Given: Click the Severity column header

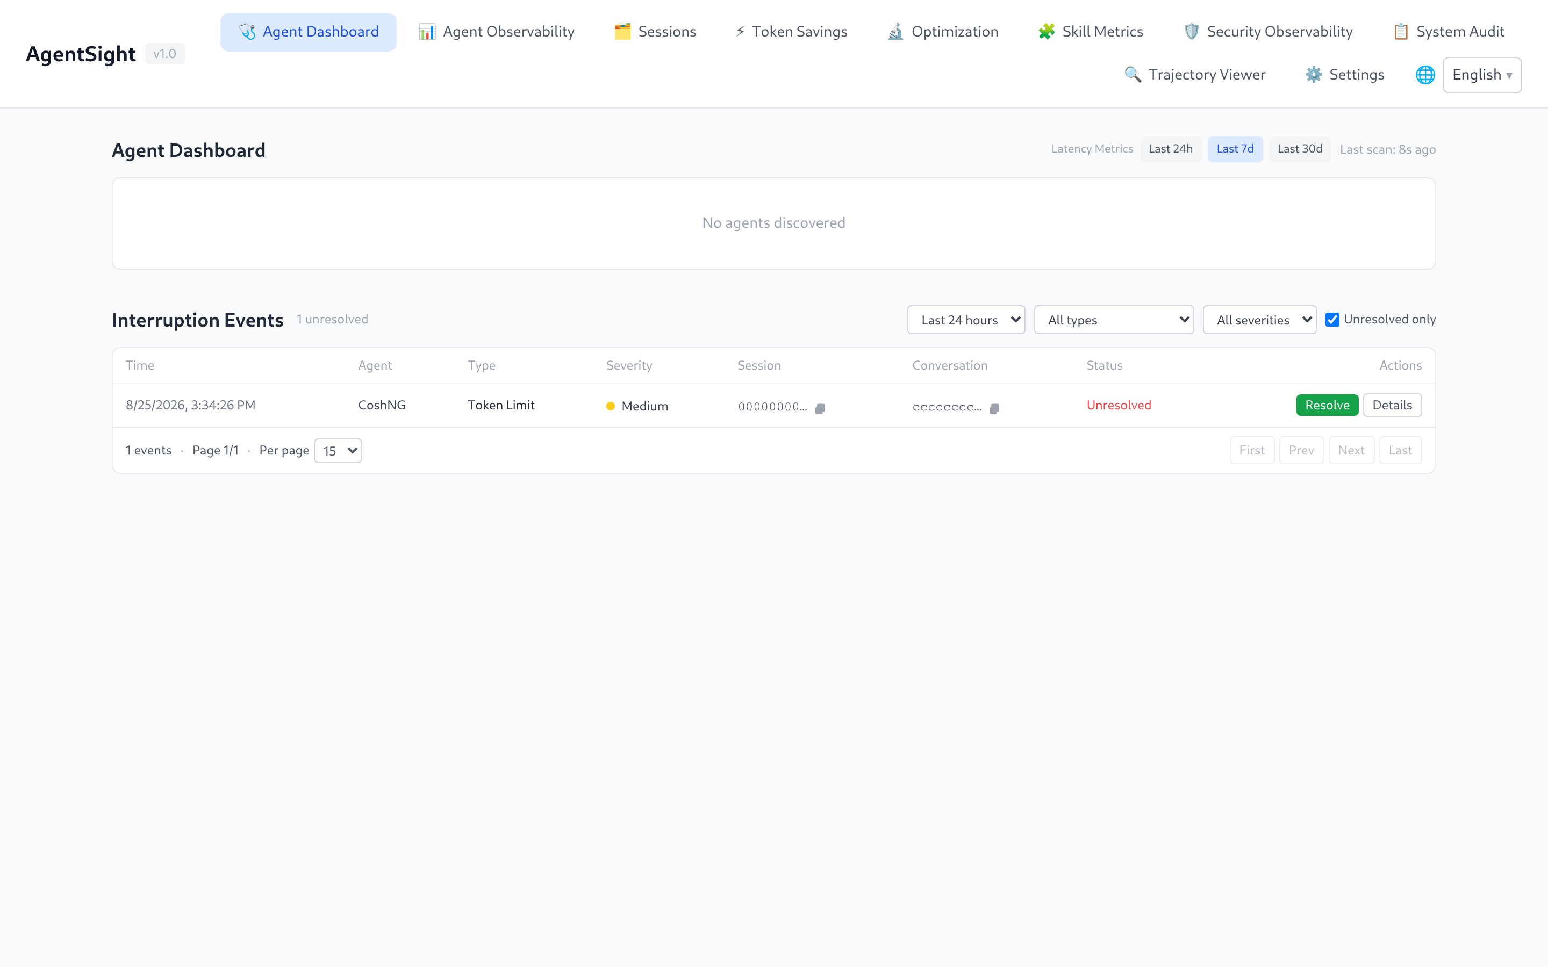Looking at the screenshot, I should (x=629, y=365).
